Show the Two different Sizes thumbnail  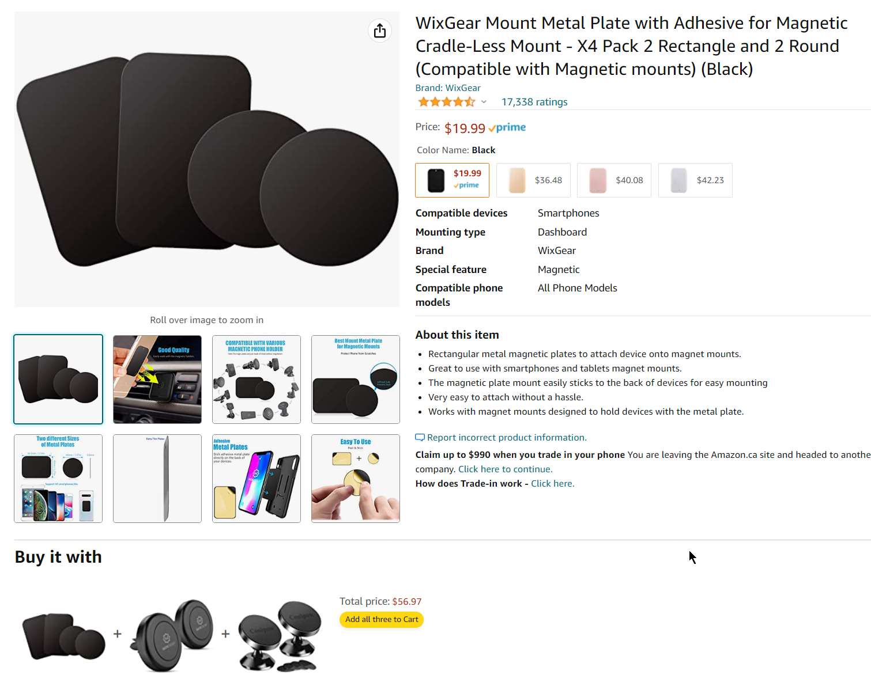[x=58, y=479]
